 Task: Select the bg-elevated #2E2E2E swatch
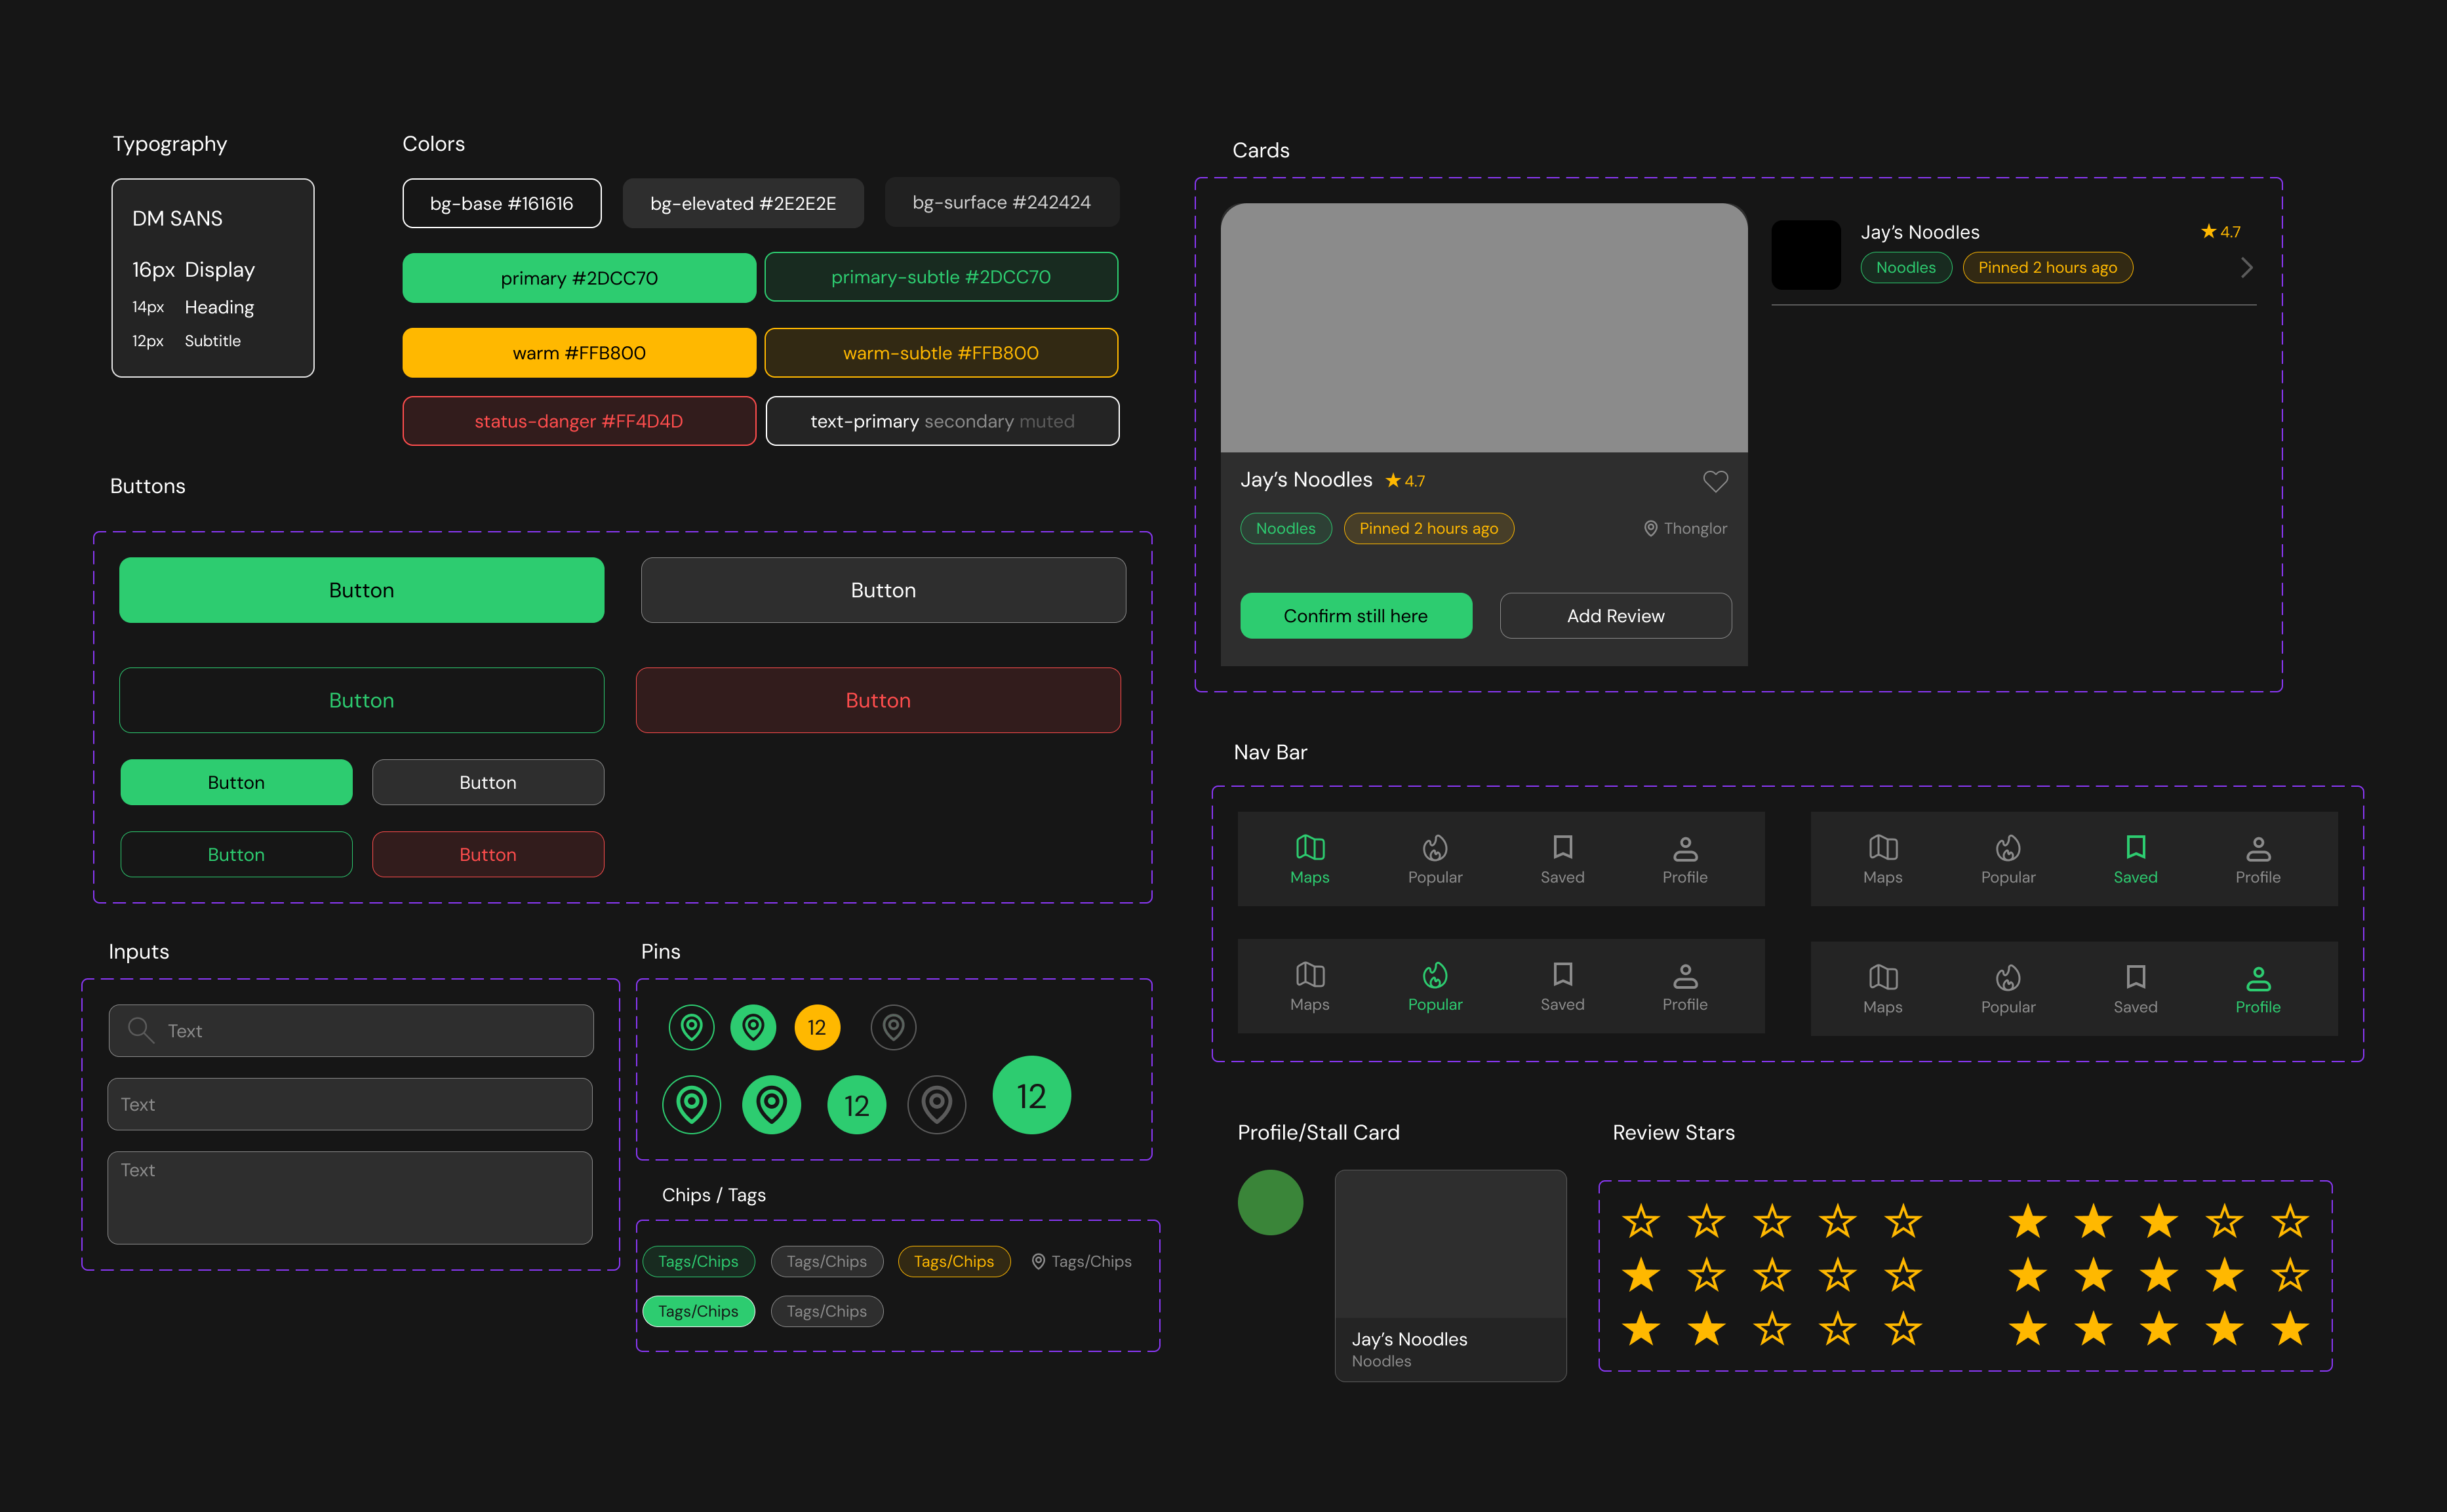coord(743,203)
